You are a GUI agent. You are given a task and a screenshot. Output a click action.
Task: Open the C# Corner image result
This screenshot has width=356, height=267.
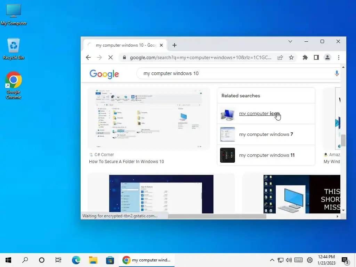coord(149,119)
